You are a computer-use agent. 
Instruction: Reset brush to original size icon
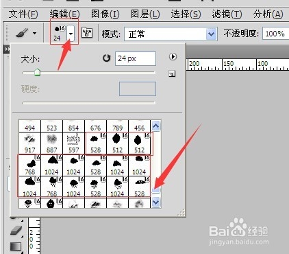[106, 58]
